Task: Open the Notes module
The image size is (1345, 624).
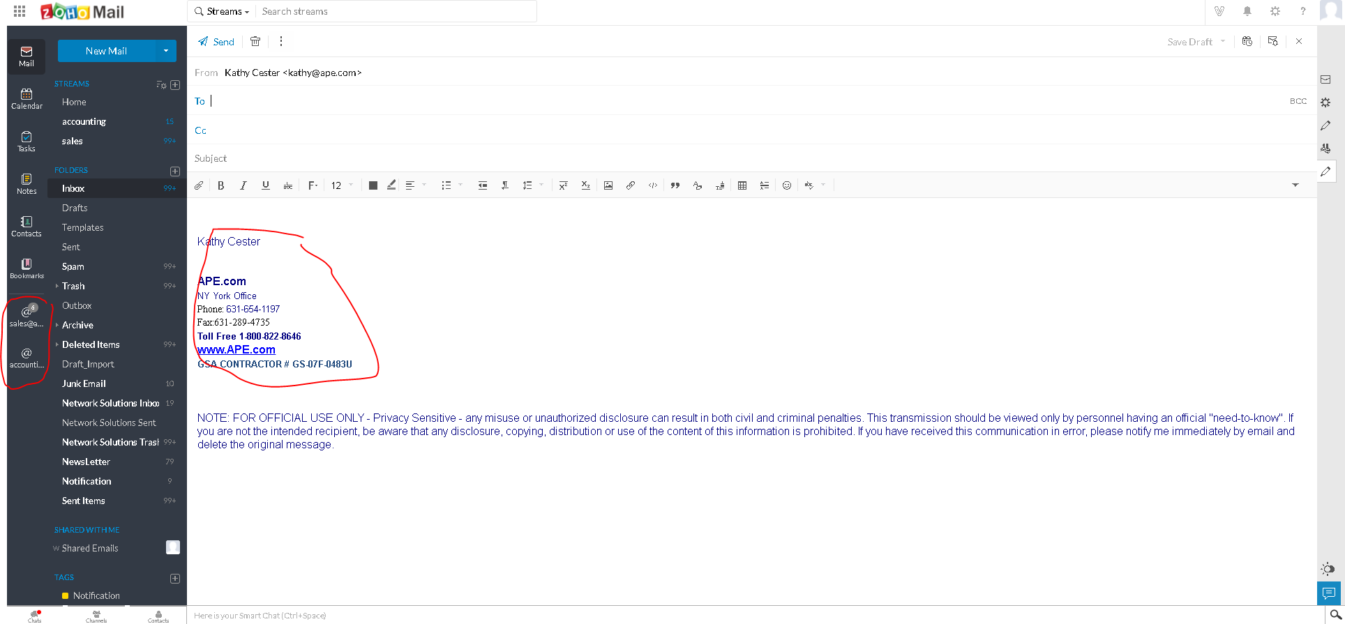Action: (27, 184)
